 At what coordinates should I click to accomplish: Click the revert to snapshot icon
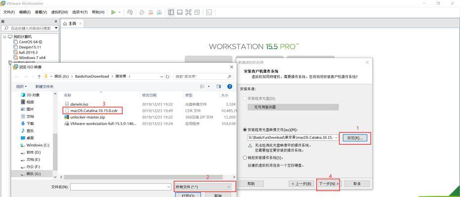[151, 12]
